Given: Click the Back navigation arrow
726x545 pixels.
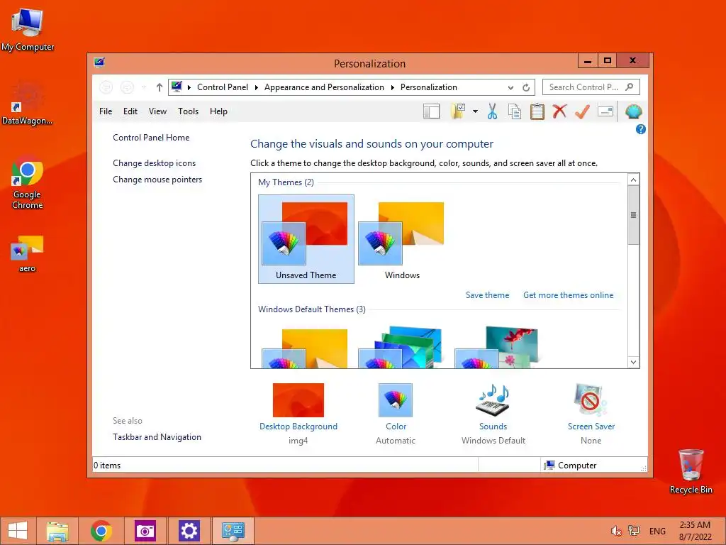Looking at the screenshot, I should 106,87.
